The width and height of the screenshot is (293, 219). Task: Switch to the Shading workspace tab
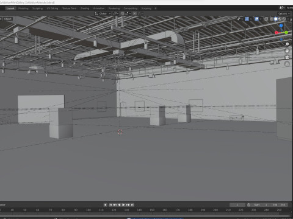coord(85,9)
